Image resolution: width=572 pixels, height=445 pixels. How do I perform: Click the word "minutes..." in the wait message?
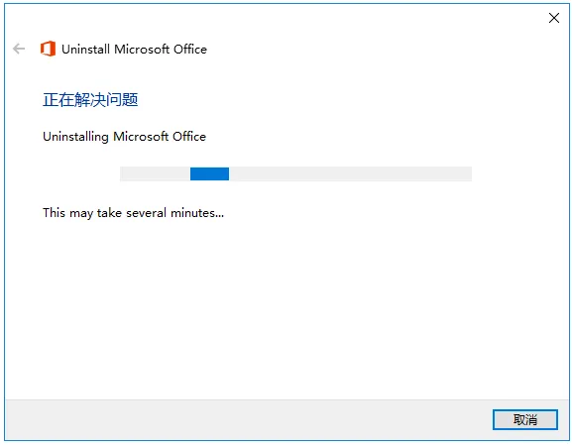pos(197,213)
